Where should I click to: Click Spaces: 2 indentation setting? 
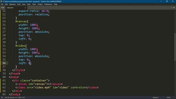(x=156, y=97)
